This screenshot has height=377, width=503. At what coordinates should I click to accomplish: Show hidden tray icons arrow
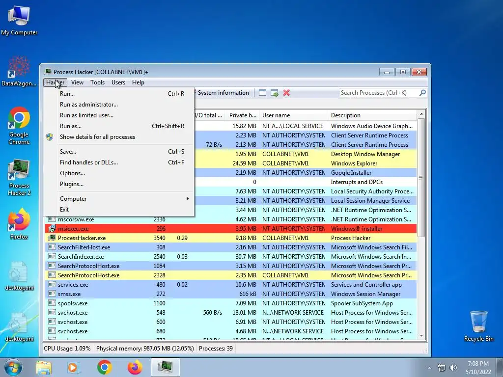429,368
